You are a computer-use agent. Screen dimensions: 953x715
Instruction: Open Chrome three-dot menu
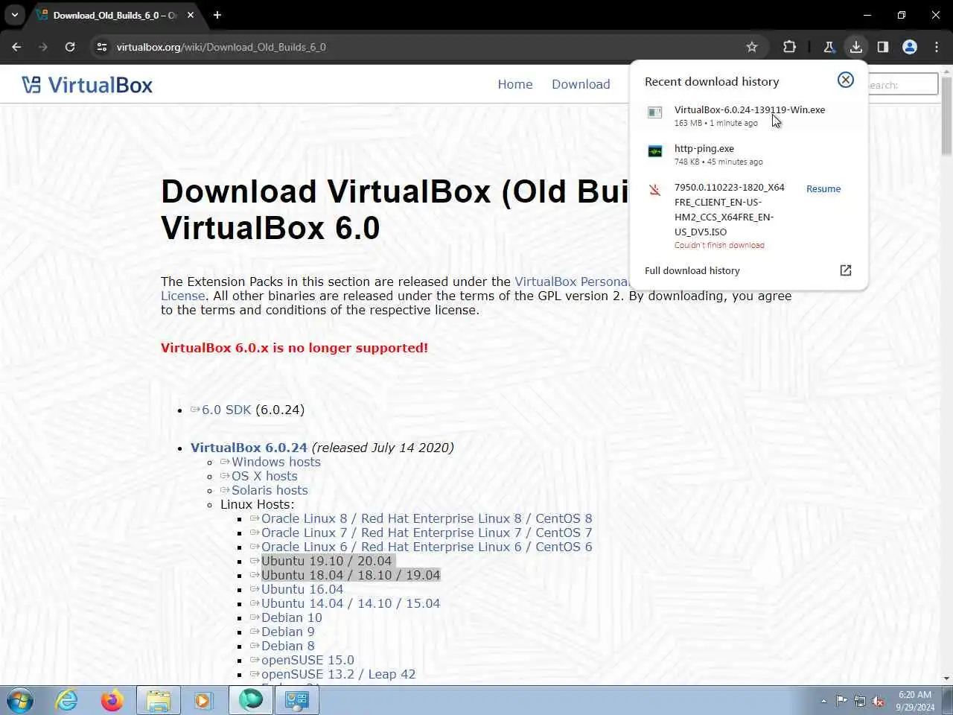click(x=937, y=47)
